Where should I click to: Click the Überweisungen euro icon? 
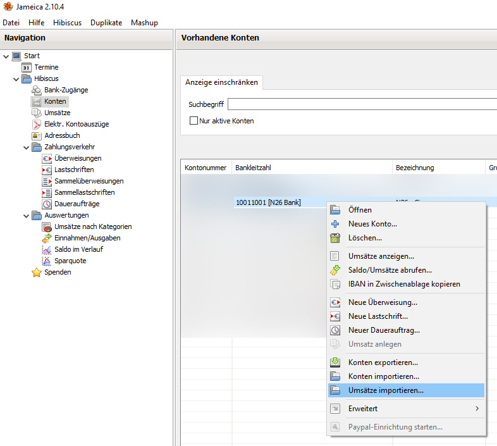(x=47, y=159)
